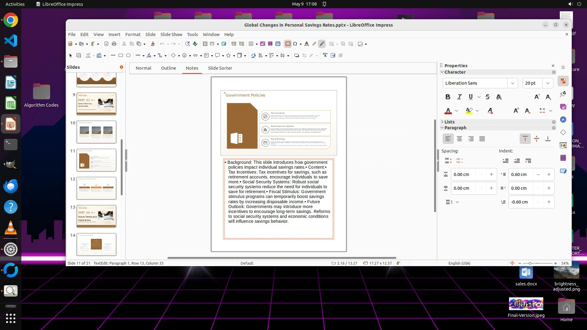This screenshot has width=587, height=330.
Task: Select slide 13 thumbnail
Action: [x=96, y=216]
